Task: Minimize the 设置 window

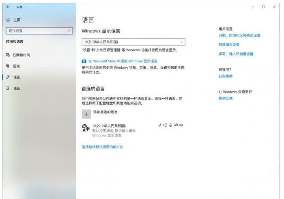Action: coord(253,7)
